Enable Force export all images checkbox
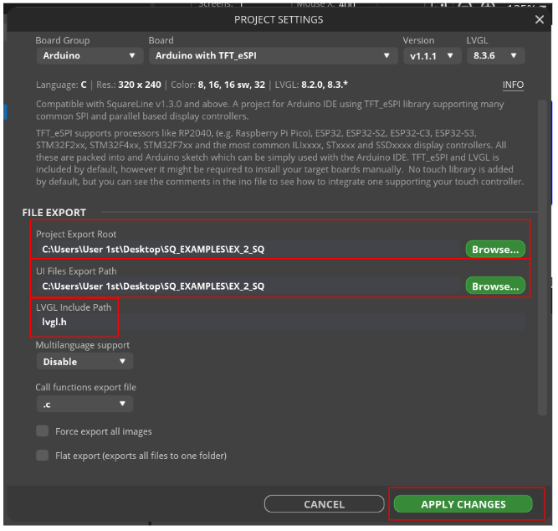This screenshot has width=558, height=531. coord(42,431)
